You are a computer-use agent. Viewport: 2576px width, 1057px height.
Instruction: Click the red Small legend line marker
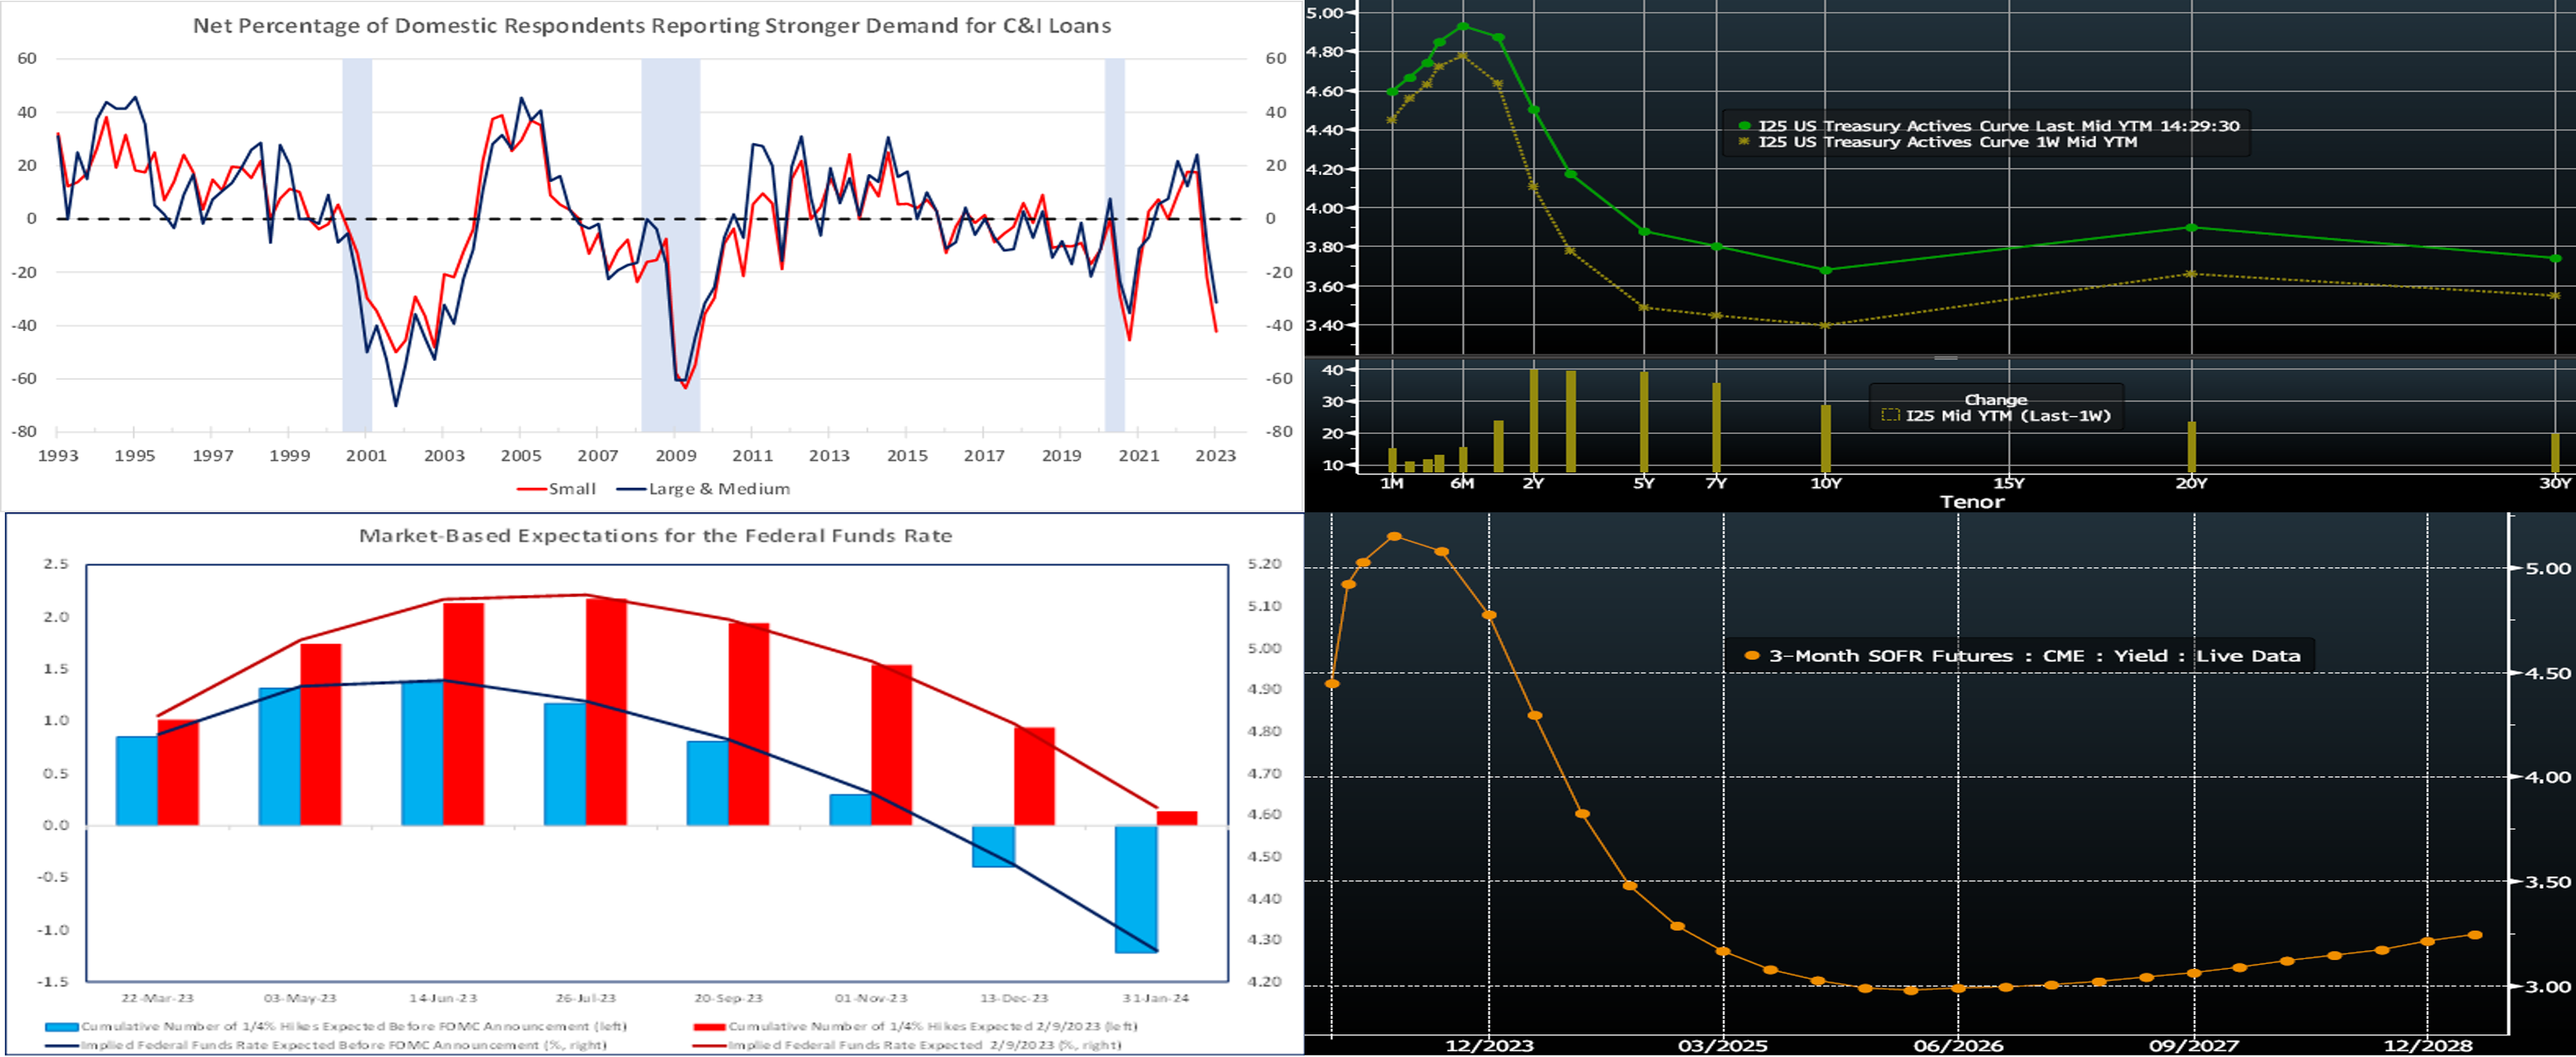[x=531, y=489]
